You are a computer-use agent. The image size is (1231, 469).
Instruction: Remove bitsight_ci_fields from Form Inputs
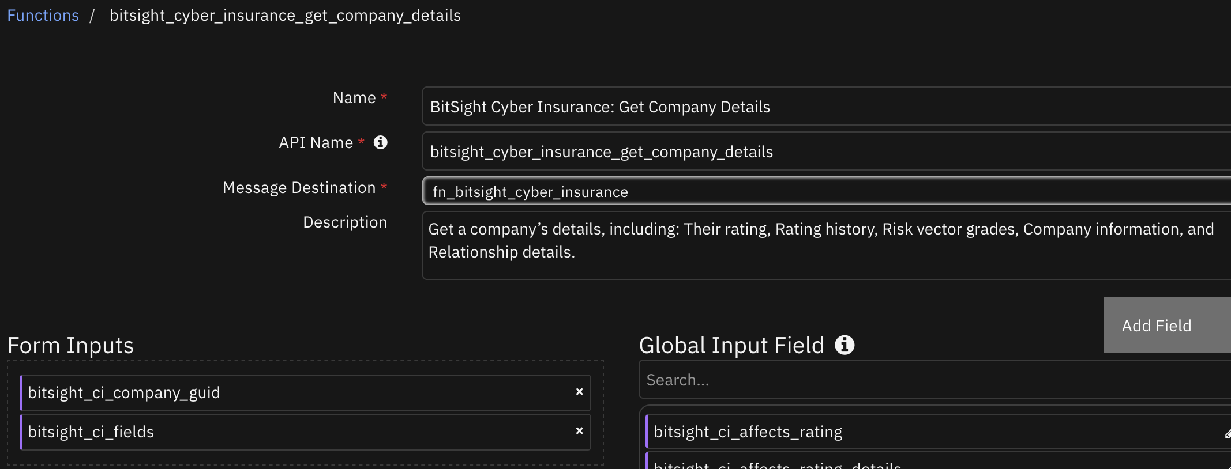point(579,431)
